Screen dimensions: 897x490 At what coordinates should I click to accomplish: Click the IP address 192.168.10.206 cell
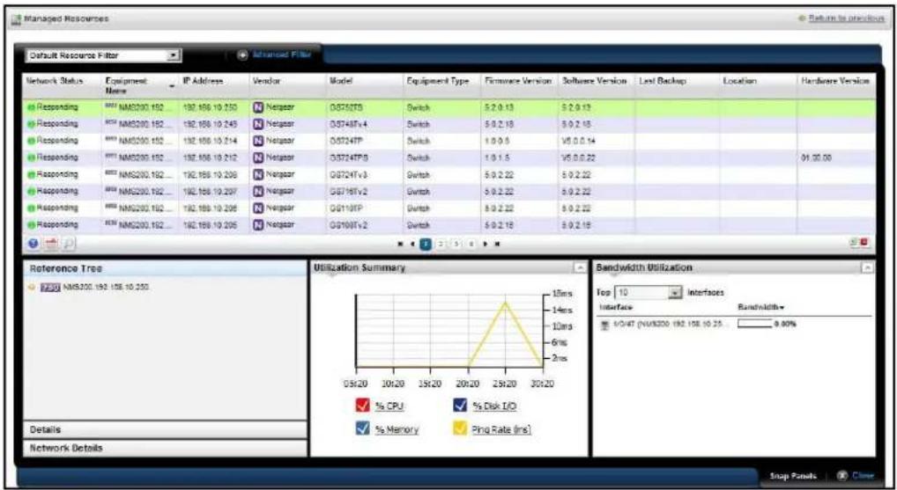210,208
